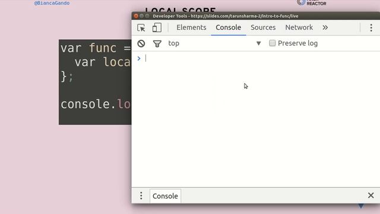Clear console with the ban icon
Screen dimensions: 380x214
pos(141,43)
